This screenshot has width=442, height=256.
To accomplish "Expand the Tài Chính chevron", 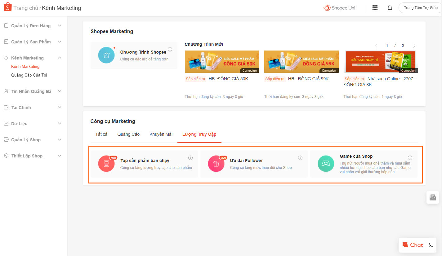I will [60, 107].
